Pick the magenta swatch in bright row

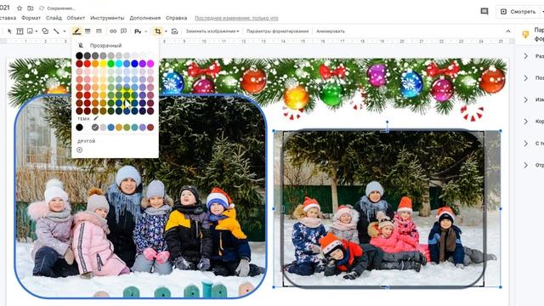pos(150,64)
